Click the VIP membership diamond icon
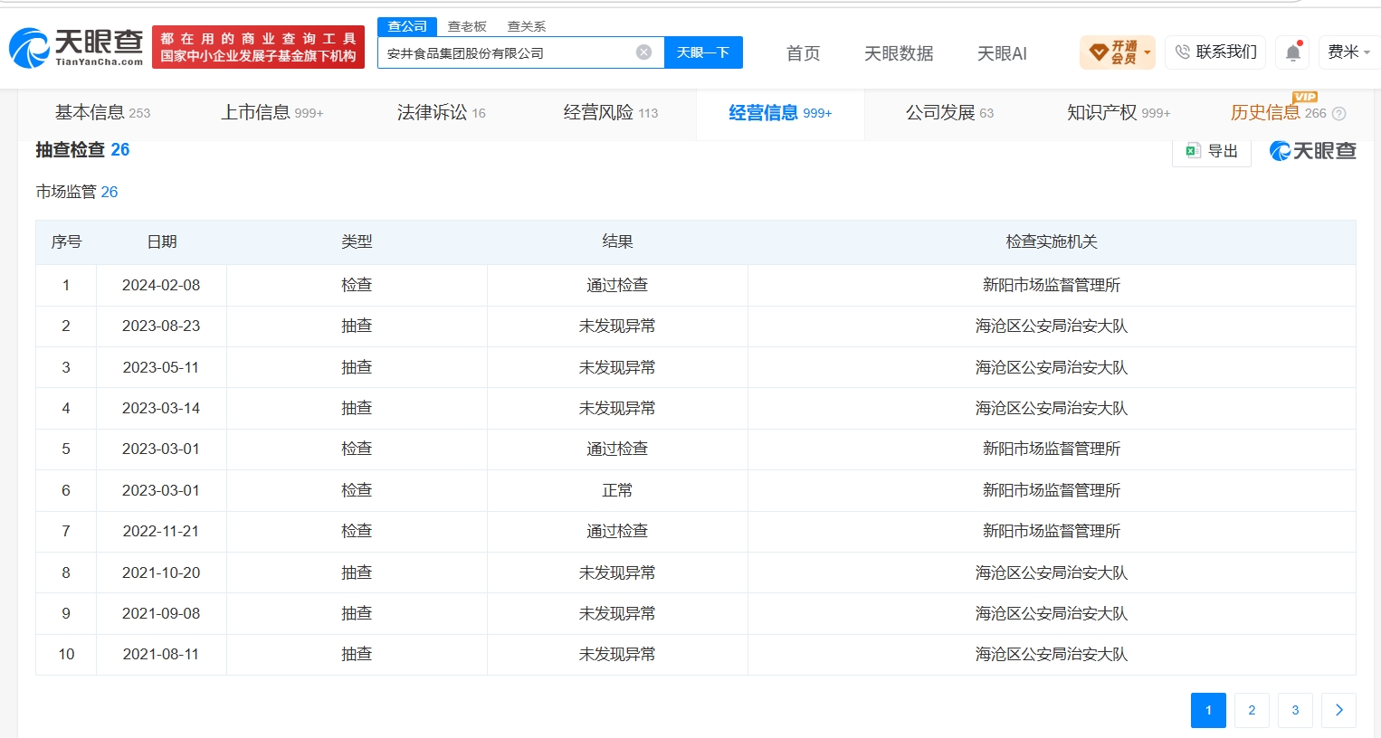Image resolution: width=1381 pixels, height=738 pixels. [1099, 52]
